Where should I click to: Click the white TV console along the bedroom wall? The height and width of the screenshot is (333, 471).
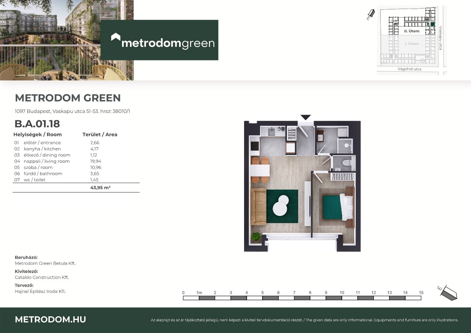pos(307,203)
